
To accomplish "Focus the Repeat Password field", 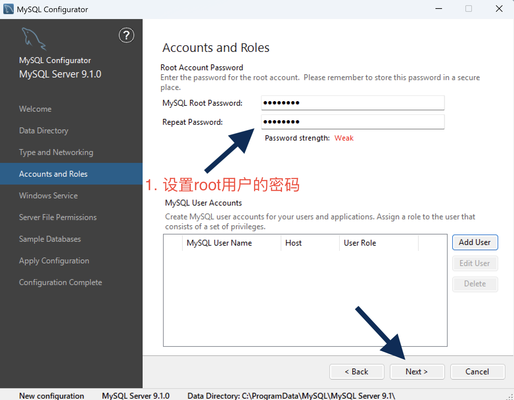I will click(x=353, y=122).
